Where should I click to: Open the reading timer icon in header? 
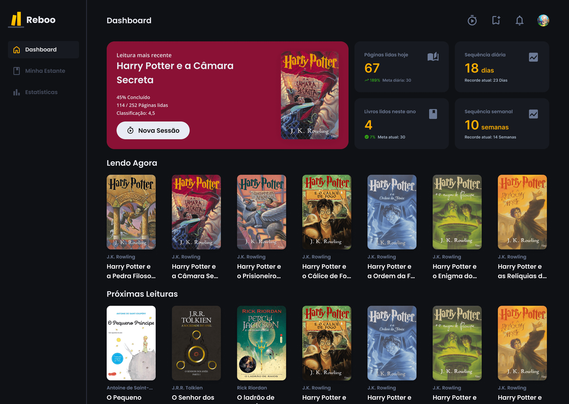[472, 21]
